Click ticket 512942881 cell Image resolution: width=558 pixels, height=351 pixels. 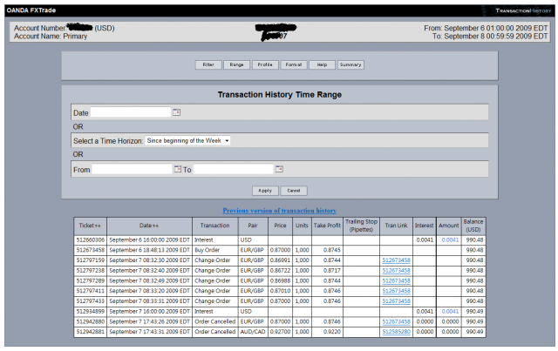tap(91, 332)
